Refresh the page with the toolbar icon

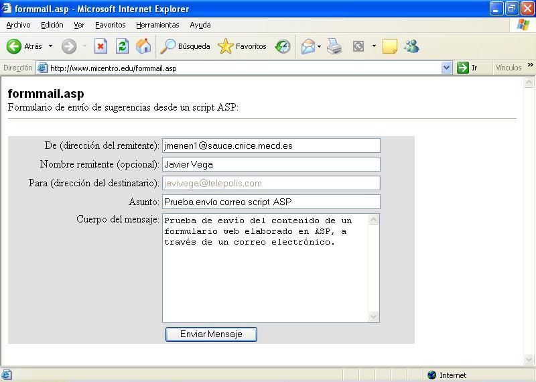point(122,46)
